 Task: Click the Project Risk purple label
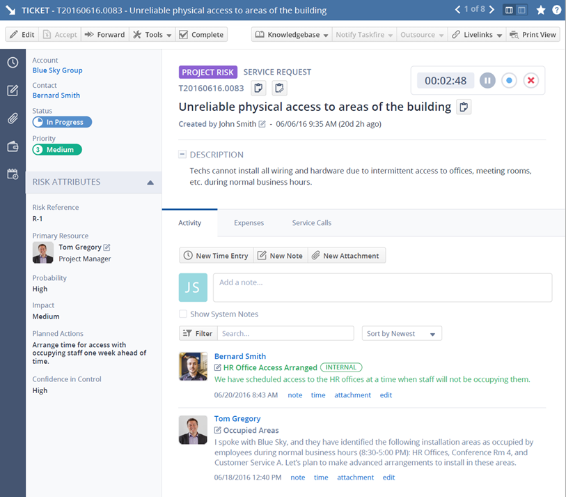[208, 72]
